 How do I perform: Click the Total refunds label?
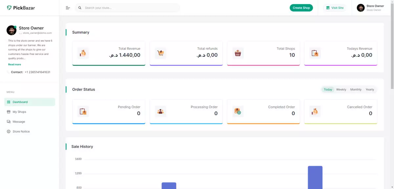click(x=207, y=49)
